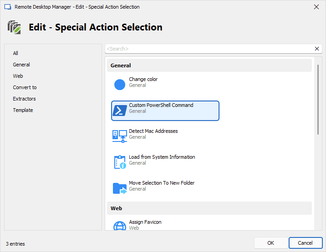
Task: Click the Move Selection To New Folder icon
Action: [x=120, y=188]
